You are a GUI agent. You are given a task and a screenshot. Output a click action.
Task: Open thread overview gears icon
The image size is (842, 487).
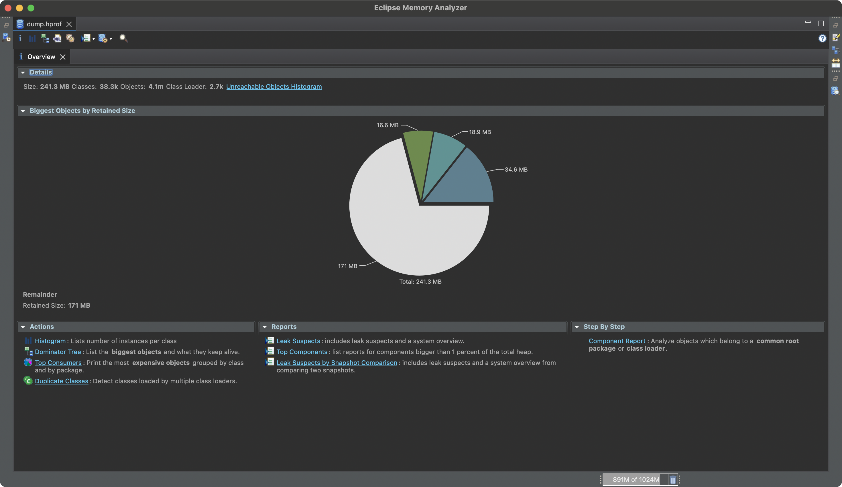pyautogui.click(x=70, y=38)
